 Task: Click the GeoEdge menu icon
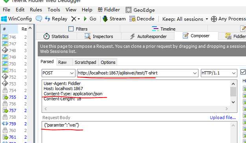[129, 10]
